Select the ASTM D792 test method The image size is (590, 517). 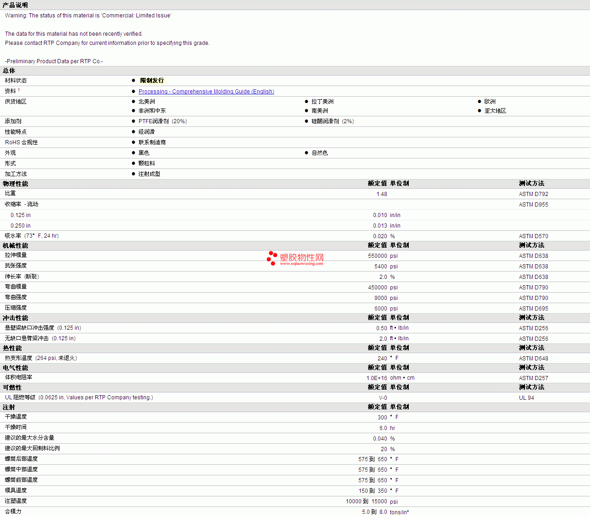tap(534, 194)
